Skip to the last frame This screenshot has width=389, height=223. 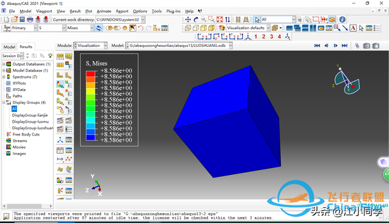tap(345, 46)
